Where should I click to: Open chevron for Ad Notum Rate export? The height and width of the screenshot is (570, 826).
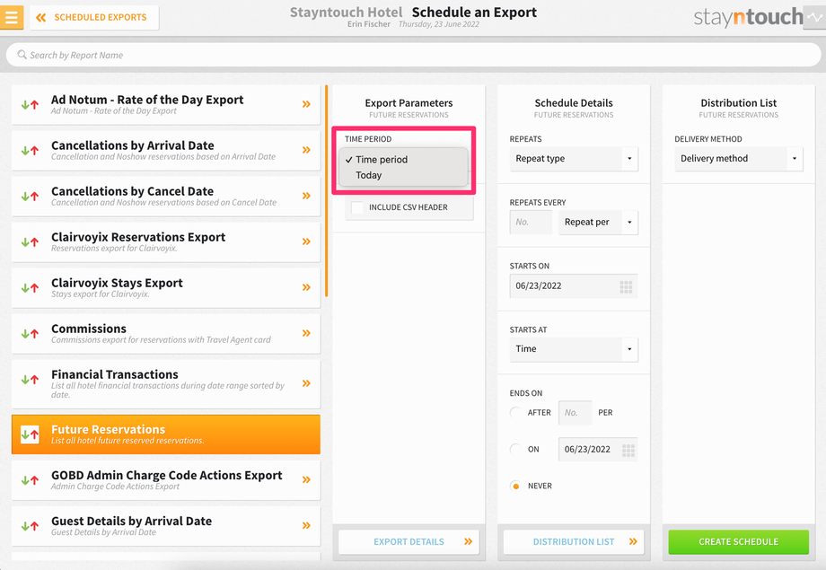[x=306, y=104]
